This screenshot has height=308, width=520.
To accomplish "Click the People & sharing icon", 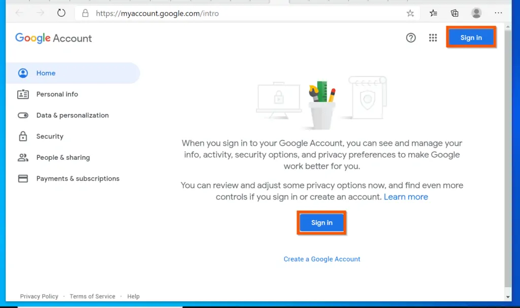I will coord(23,157).
